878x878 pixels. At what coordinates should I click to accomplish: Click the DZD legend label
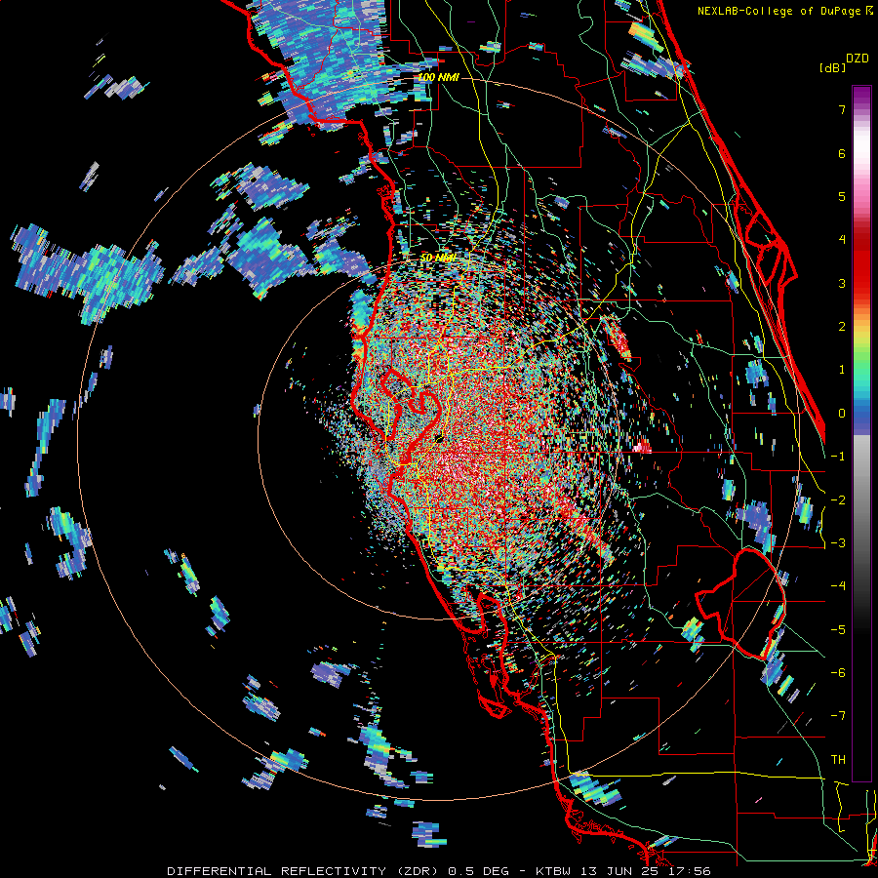[858, 59]
